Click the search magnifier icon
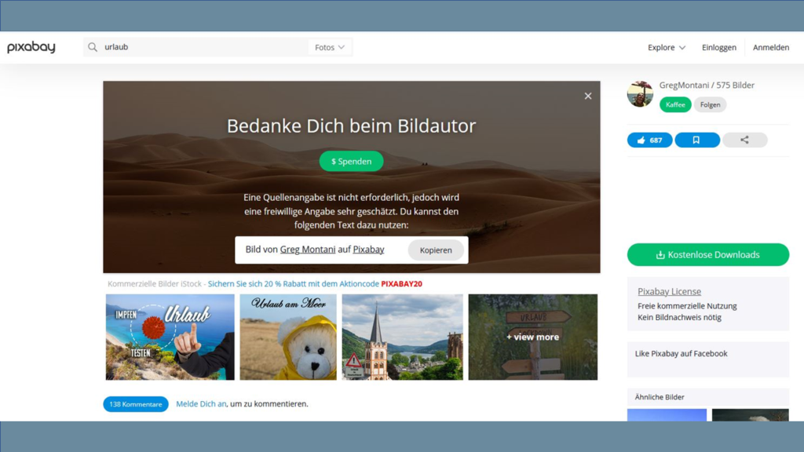 (93, 47)
